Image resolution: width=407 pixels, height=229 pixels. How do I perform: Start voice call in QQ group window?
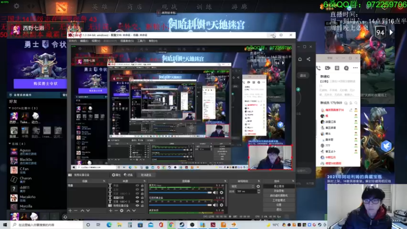(318, 68)
